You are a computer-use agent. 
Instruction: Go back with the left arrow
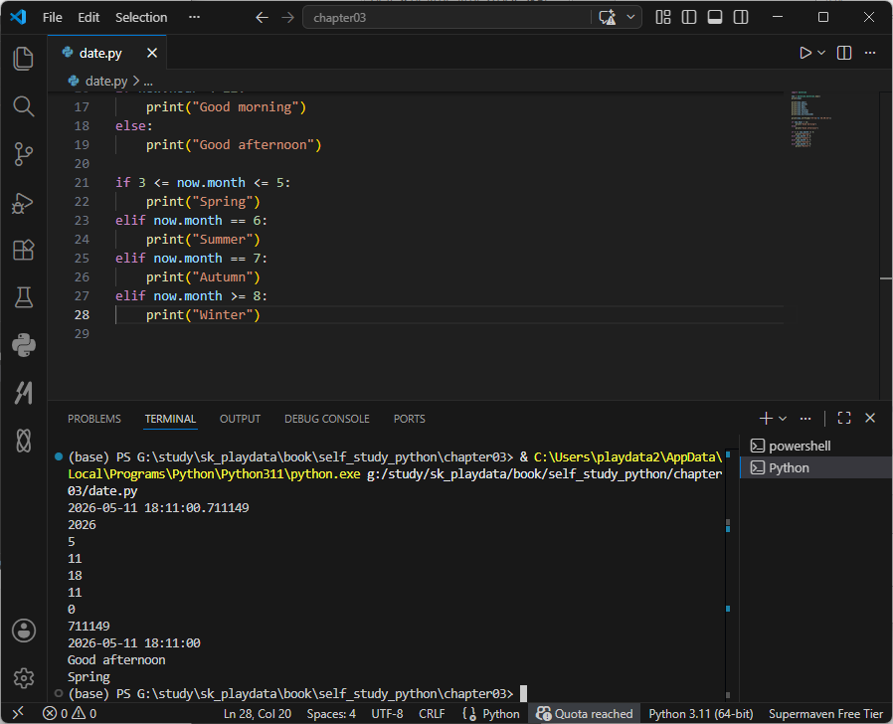tap(262, 18)
